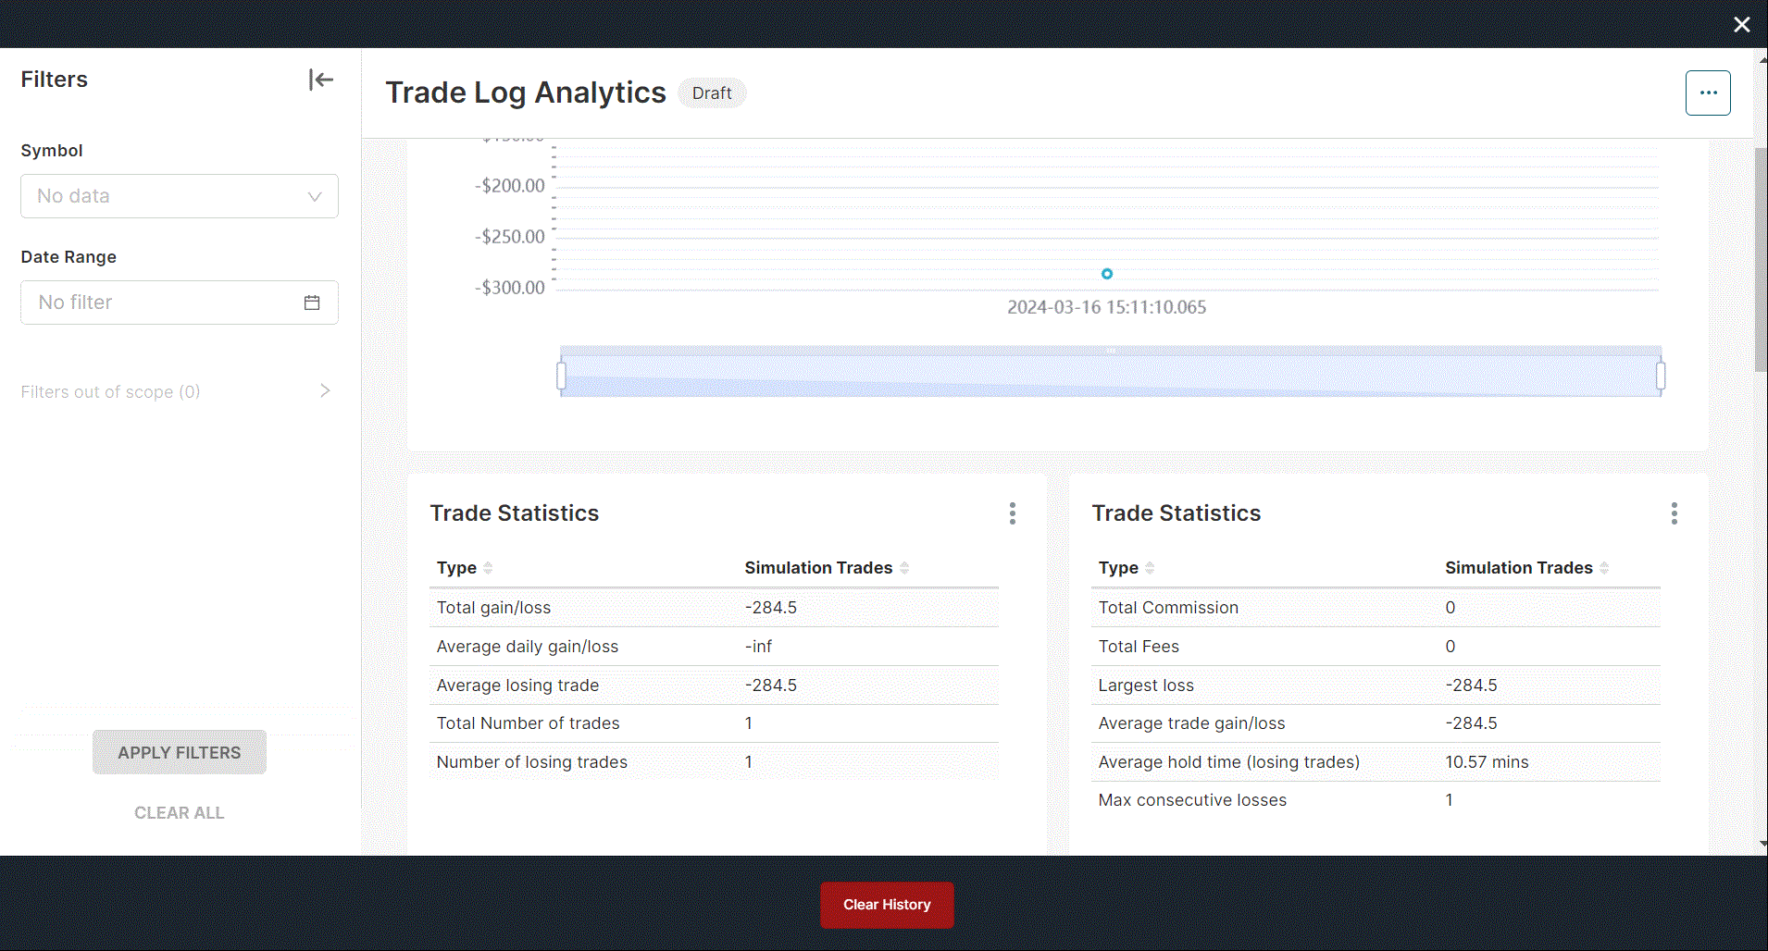Click the Clear History button
Image resolution: width=1768 pixels, height=951 pixels.
(x=886, y=905)
